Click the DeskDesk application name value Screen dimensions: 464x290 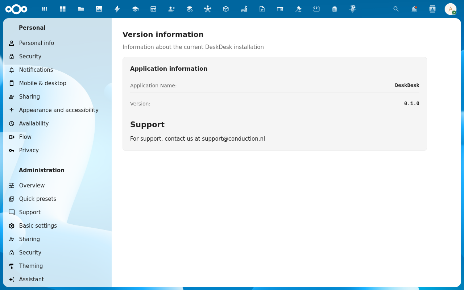(407, 86)
